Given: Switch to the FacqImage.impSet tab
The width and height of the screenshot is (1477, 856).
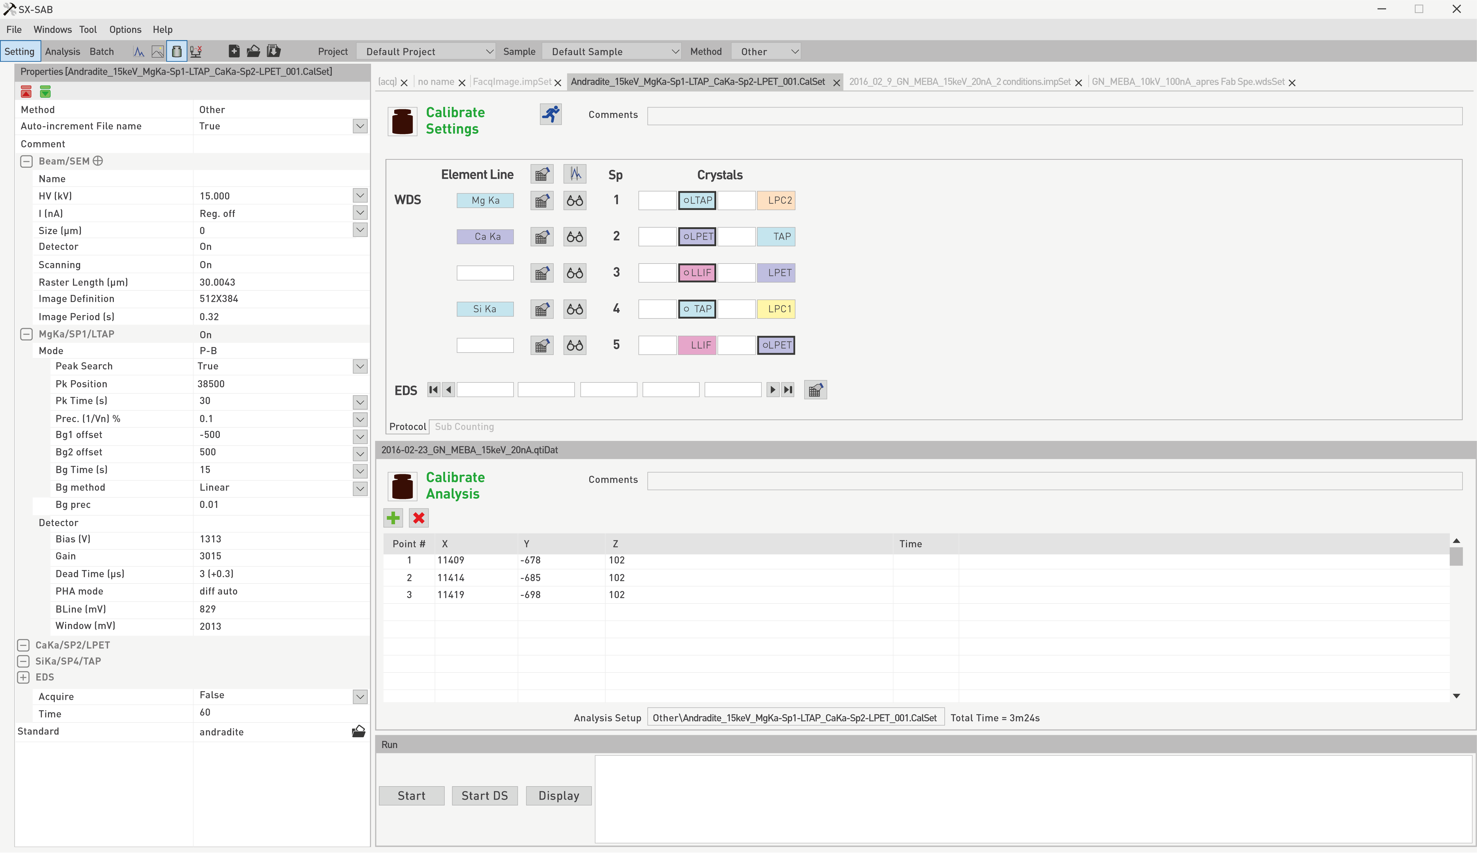Looking at the screenshot, I should click(512, 82).
